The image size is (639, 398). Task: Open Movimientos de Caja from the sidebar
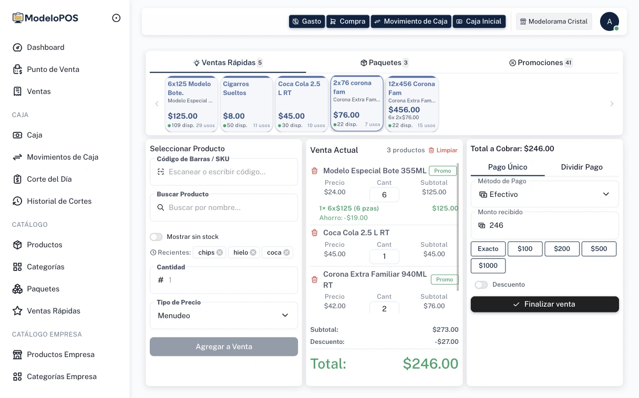click(62, 157)
